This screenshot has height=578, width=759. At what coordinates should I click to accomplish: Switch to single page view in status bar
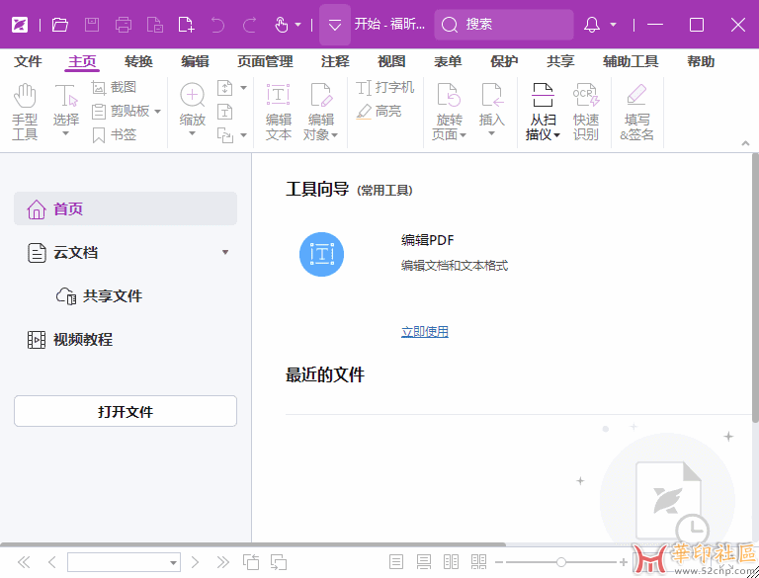[396, 562]
